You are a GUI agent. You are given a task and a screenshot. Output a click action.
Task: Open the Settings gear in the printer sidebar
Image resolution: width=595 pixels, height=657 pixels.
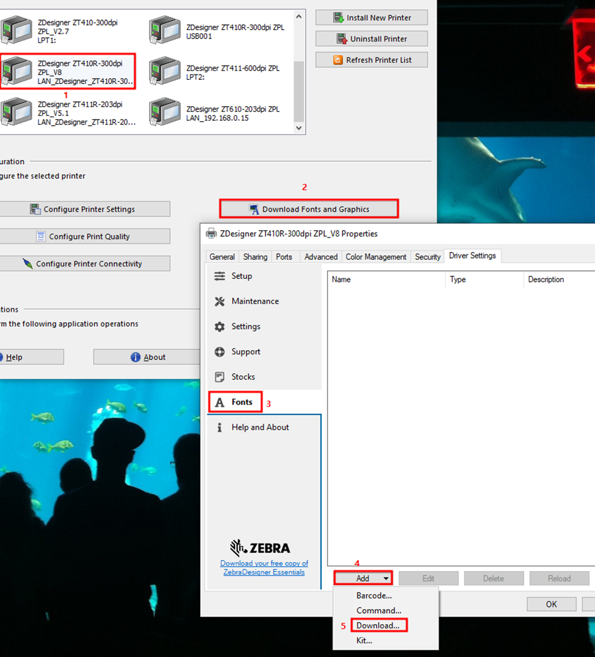(x=220, y=326)
